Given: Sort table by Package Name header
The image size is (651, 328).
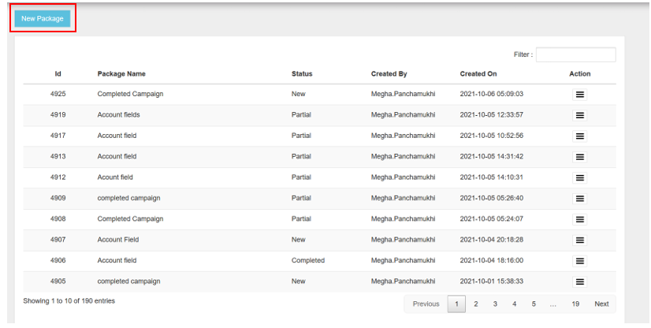Looking at the screenshot, I should click(x=121, y=74).
